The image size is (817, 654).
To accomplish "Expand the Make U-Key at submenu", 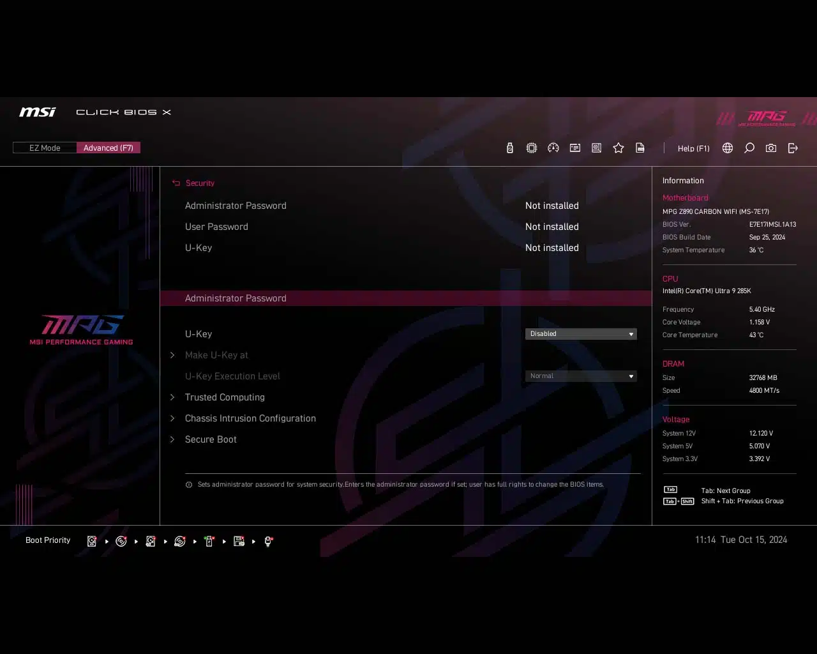I will coord(216,355).
